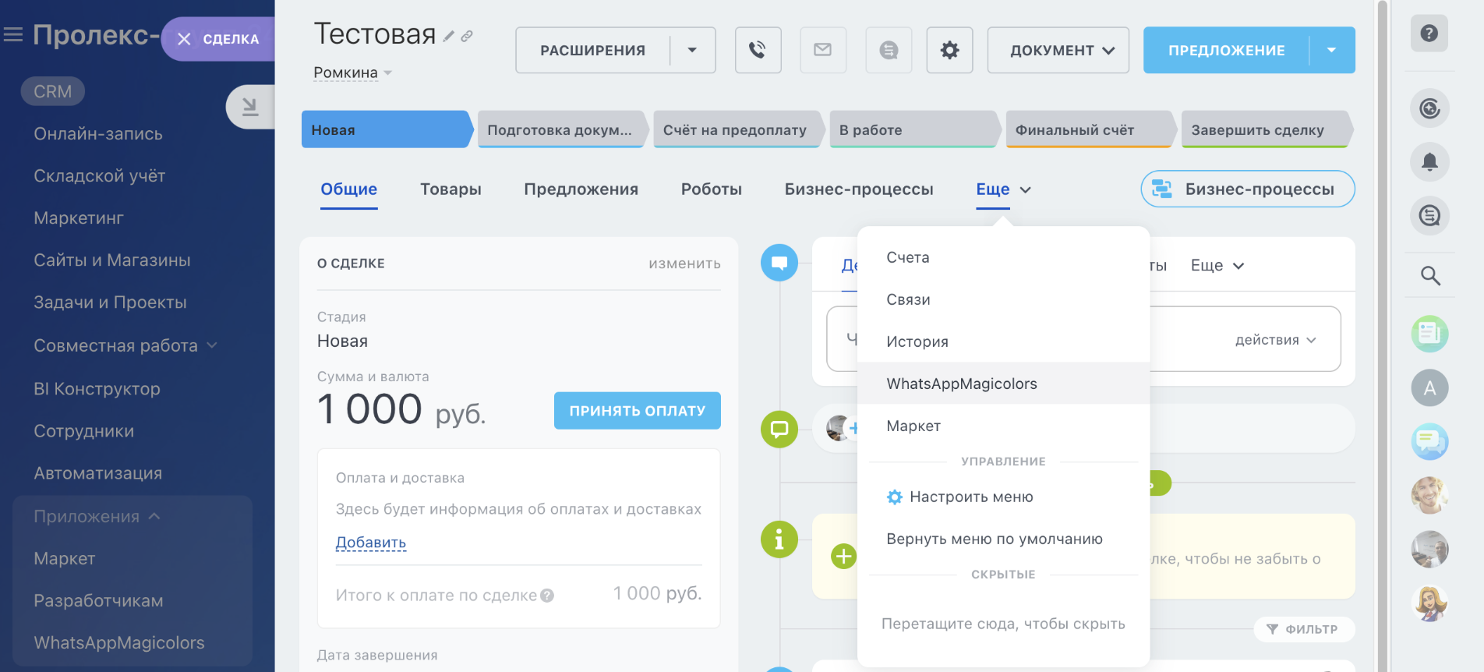Viewport: 1484px width, 672px height.
Task: Click the question mark next to Итого к оплате
Action: tap(547, 596)
